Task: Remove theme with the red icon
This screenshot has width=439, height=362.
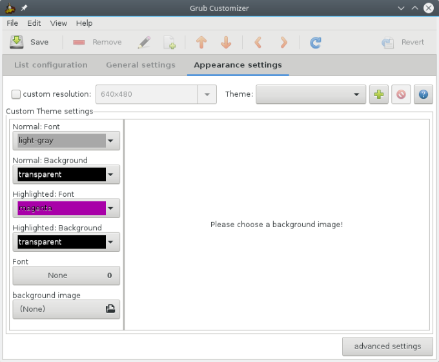Action: (x=401, y=94)
